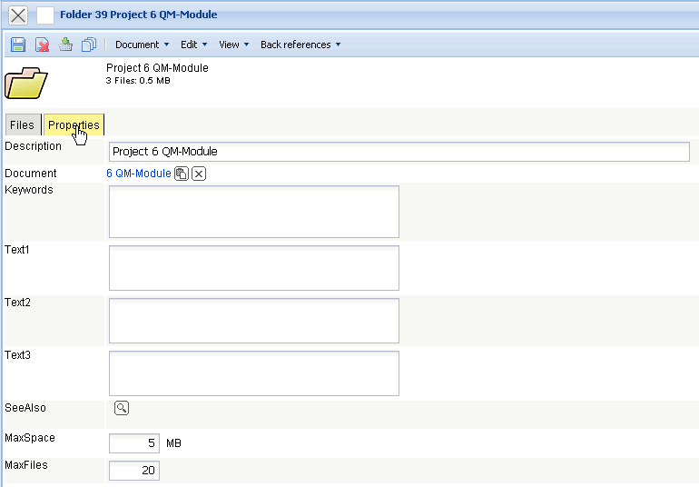The width and height of the screenshot is (699, 487).
Task: Follow the 6 QM-Module document link
Action: pos(138,174)
